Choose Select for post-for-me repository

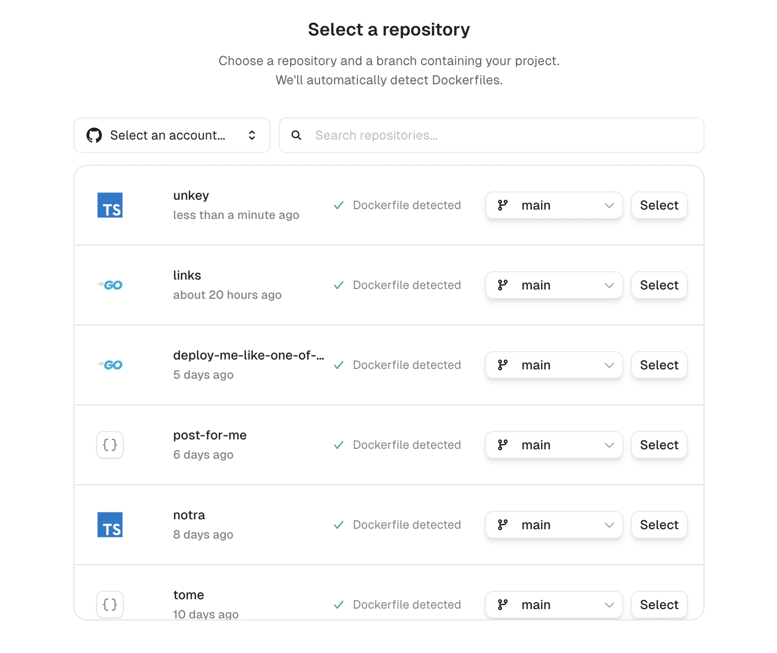(x=659, y=445)
